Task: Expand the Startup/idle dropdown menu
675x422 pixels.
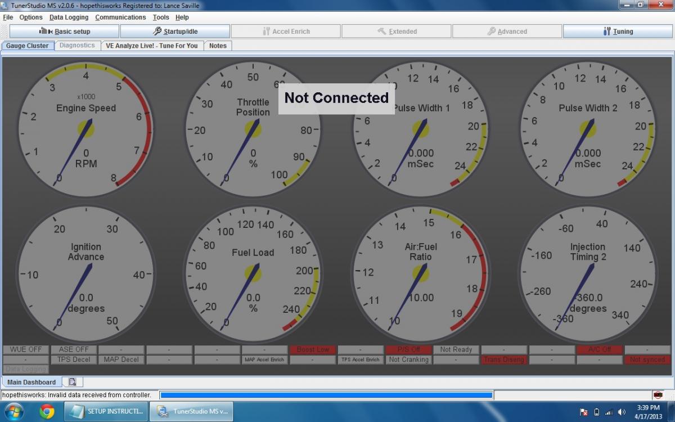Action: [x=175, y=32]
